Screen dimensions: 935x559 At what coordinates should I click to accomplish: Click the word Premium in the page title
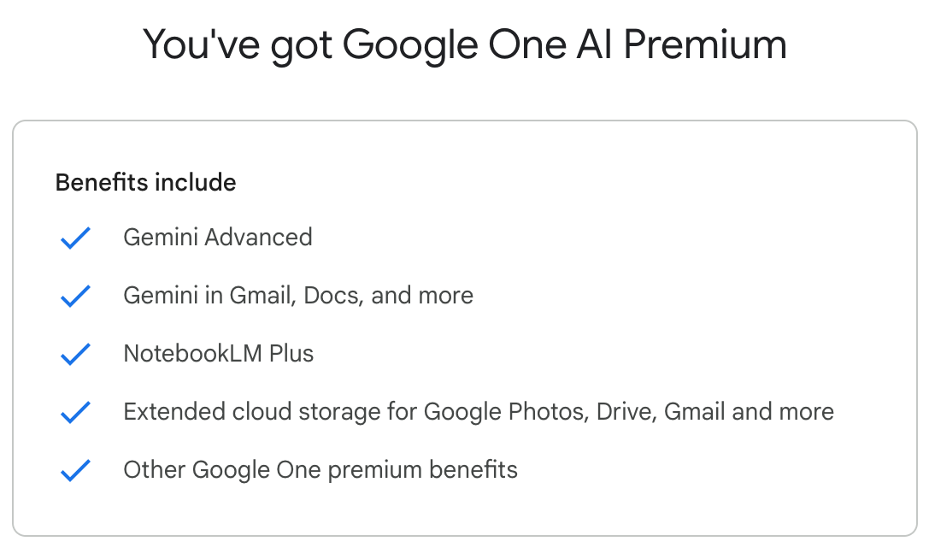click(705, 44)
